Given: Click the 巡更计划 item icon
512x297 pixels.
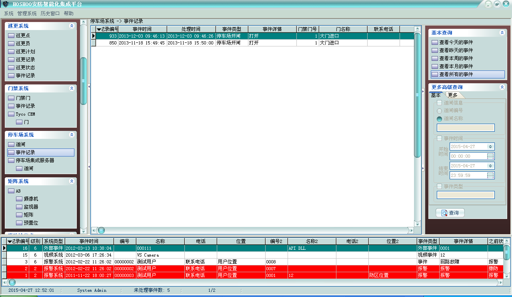Looking at the screenshot, I should [11, 52].
